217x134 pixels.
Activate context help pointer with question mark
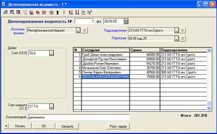pyautogui.click(x=90, y=12)
